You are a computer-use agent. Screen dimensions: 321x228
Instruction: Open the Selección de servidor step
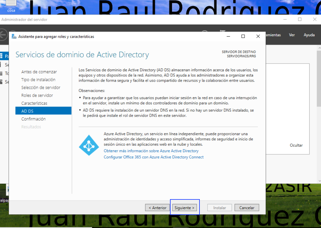[41, 88]
